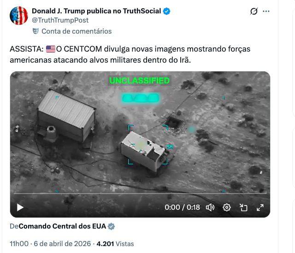Open the @TruthTrumpPost handle
This screenshot has height=253, width=295.
coord(60,20)
